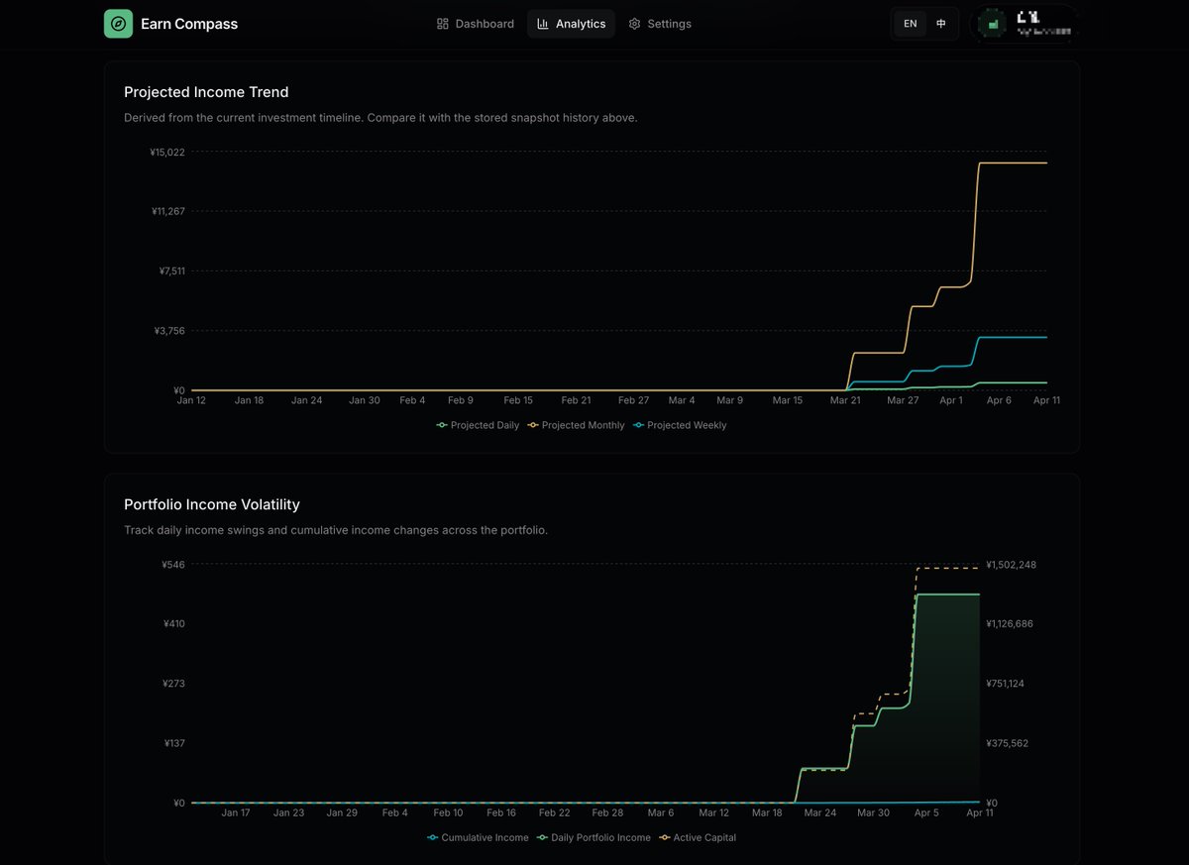
Task: Click the "Apr 5" date label
Action: (926, 812)
